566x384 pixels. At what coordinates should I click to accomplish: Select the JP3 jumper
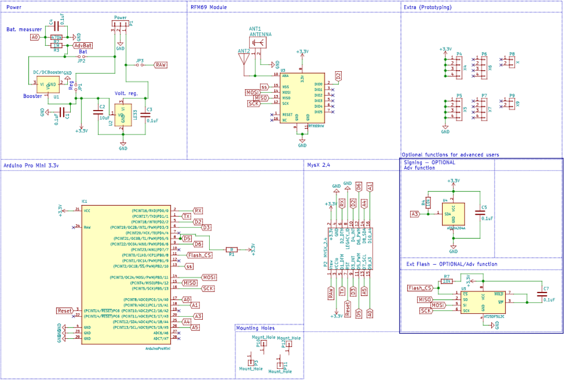click(139, 65)
